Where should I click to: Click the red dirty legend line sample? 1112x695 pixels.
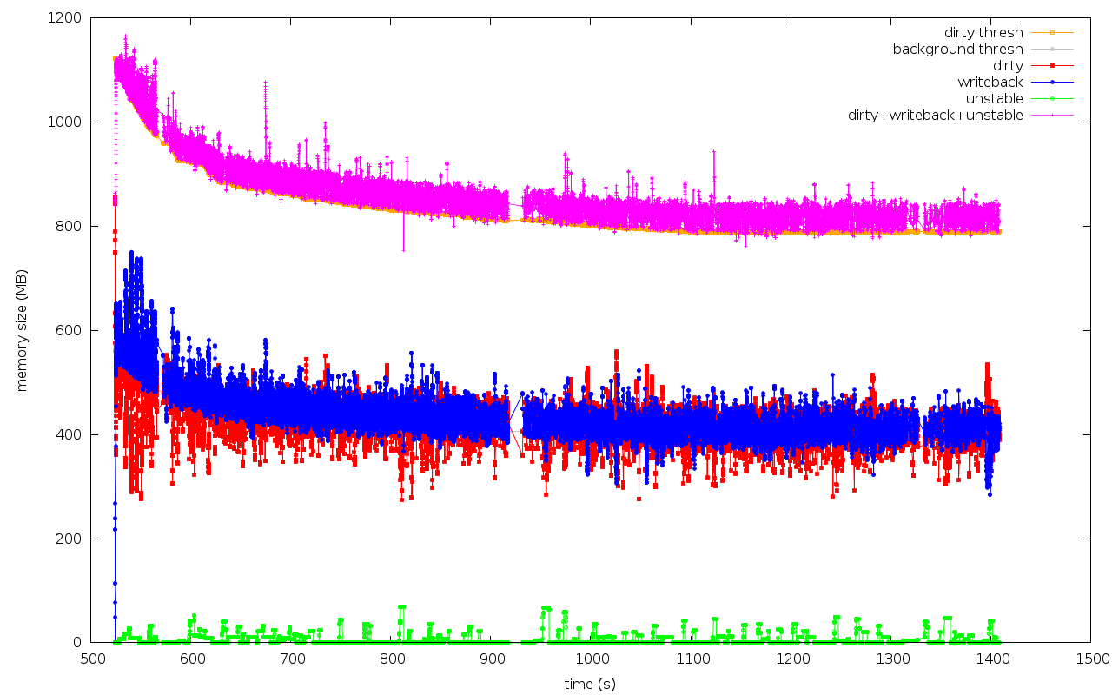tap(1052, 66)
